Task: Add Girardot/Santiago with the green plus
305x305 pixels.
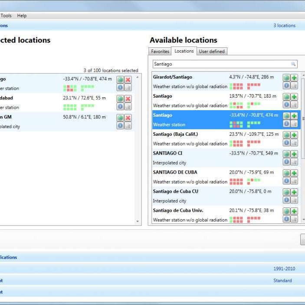Action: [294, 78]
